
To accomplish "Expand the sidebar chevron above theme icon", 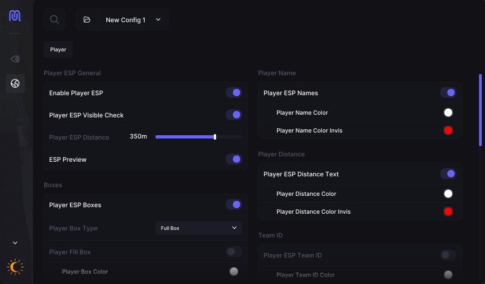I will tap(15, 243).
